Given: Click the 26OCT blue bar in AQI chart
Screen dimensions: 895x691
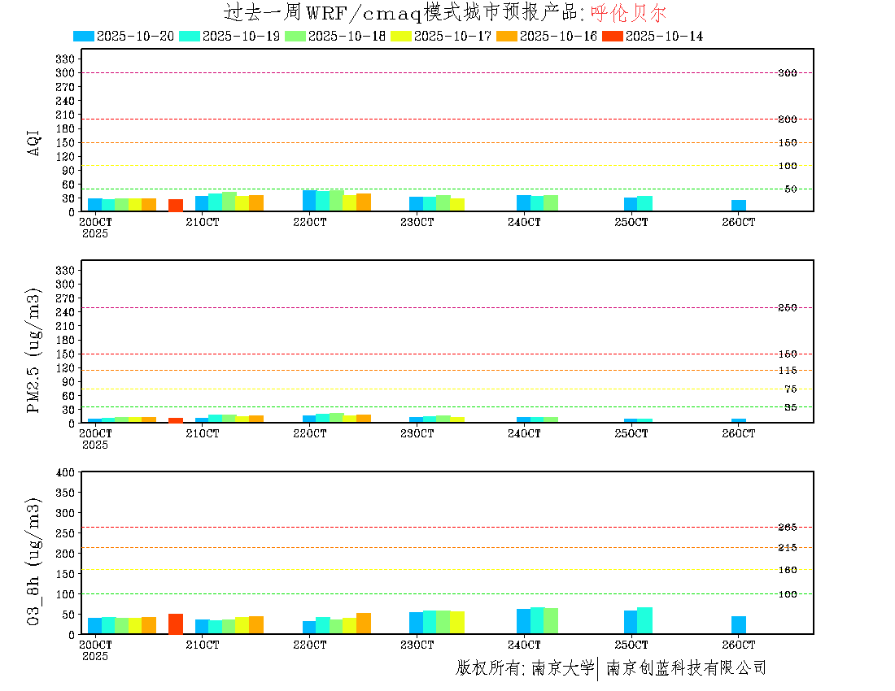Looking at the screenshot, I should (x=739, y=205).
